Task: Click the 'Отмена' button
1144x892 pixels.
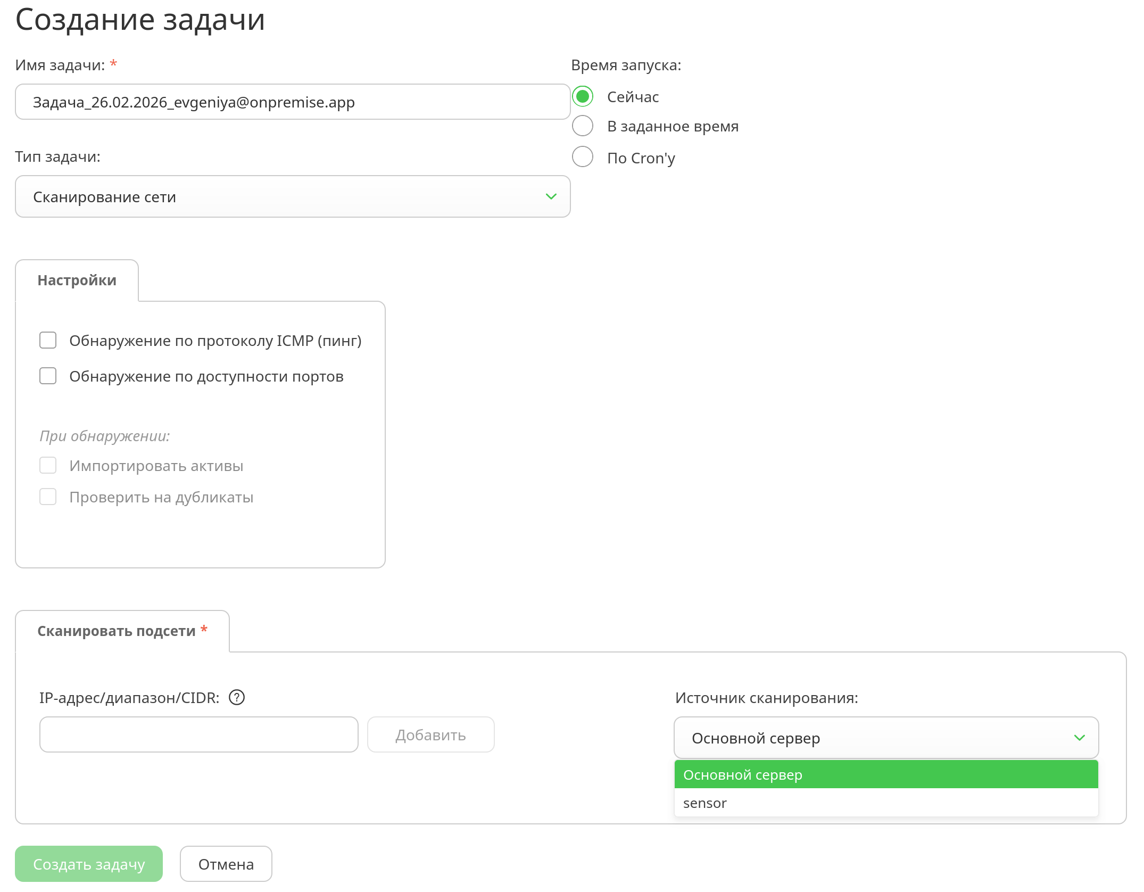Action: tap(226, 864)
